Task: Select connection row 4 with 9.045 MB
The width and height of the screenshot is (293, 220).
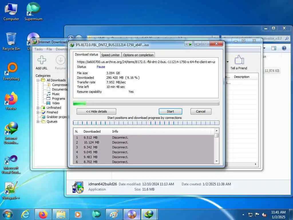Action: [144, 152]
